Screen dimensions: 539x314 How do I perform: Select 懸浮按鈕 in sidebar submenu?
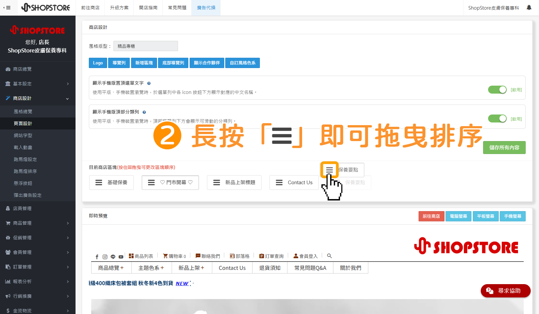[23, 183]
